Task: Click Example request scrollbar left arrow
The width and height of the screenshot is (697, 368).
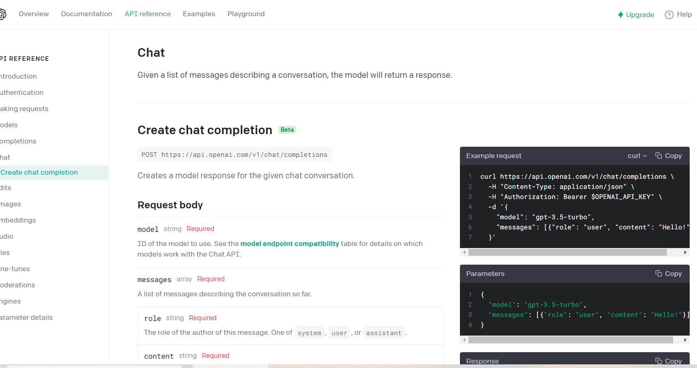Action: (464, 252)
